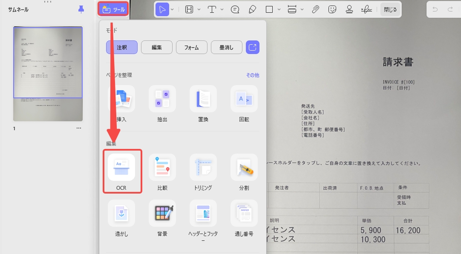Open the ツール menu button
The width and height of the screenshot is (461, 254).
click(x=113, y=9)
